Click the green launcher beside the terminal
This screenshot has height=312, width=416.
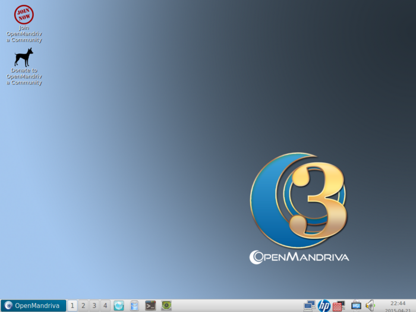pyautogui.click(x=166, y=305)
